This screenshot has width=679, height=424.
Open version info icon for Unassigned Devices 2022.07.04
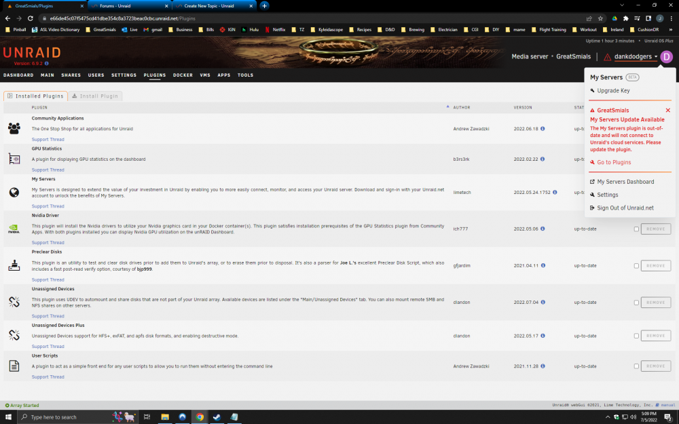click(543, 302)
